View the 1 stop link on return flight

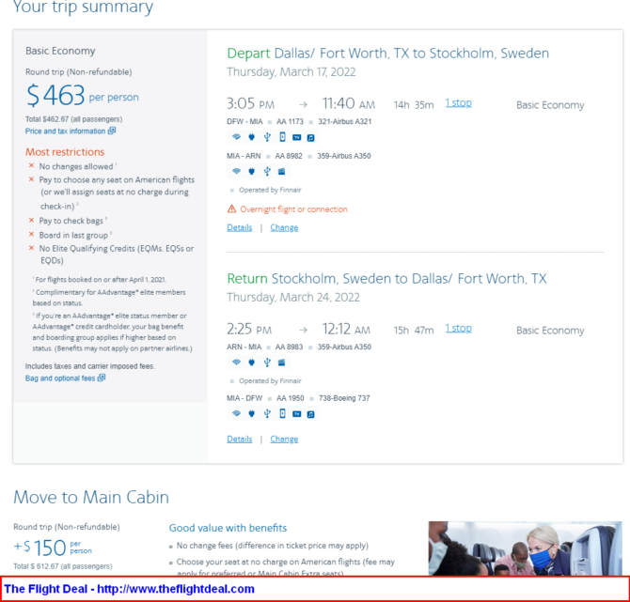click(459, 329)
